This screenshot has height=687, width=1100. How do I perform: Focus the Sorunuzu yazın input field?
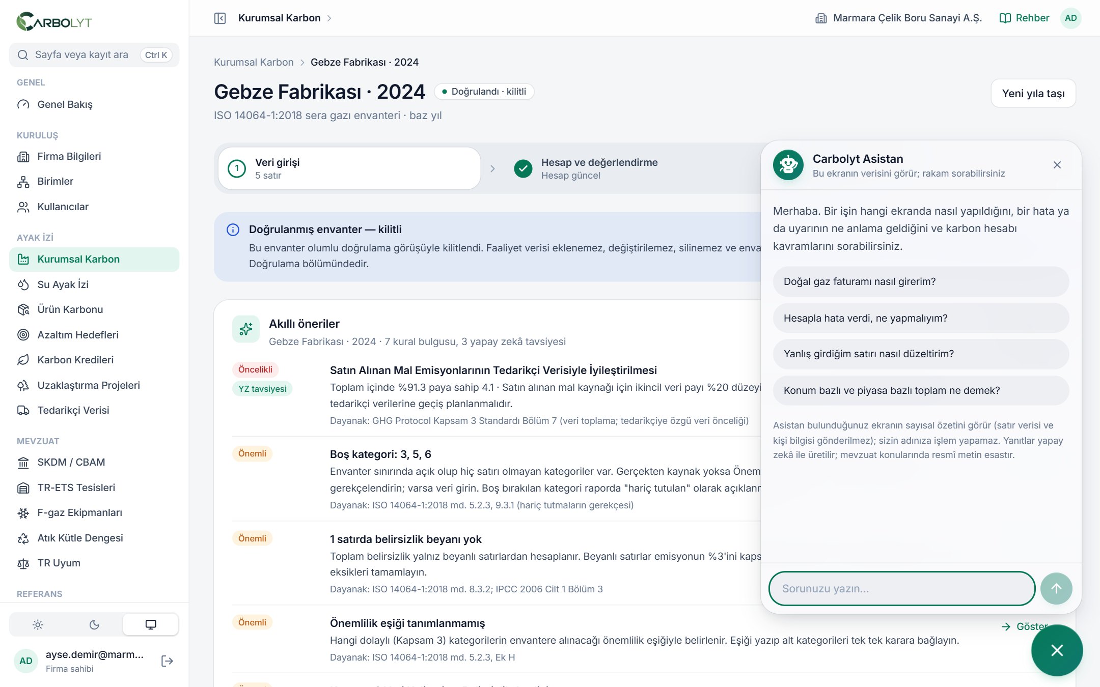[x=901, y=588]
